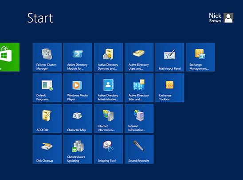Launch the Character Map tile
Viewport: 243px width, 180px height.
coord(78,119)
